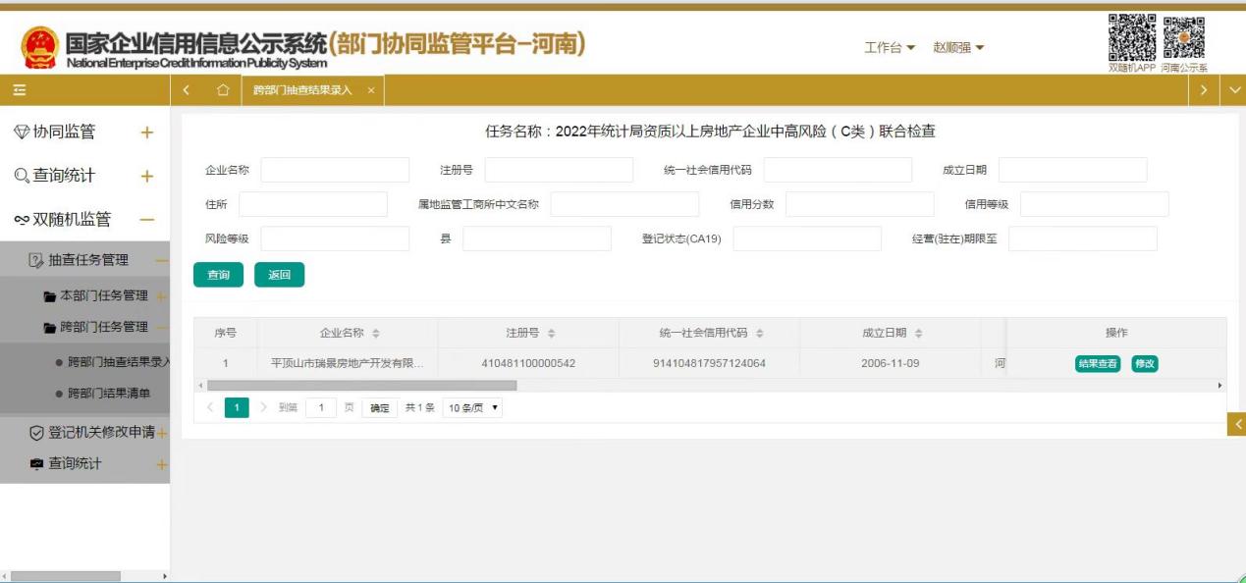Select 跨部门结果清单 in the sidebar

(108, 394)
